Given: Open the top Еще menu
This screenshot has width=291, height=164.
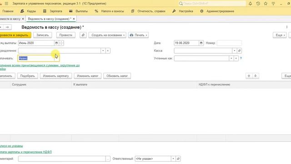Looking at the screenshot, I should tap(280, 35).
